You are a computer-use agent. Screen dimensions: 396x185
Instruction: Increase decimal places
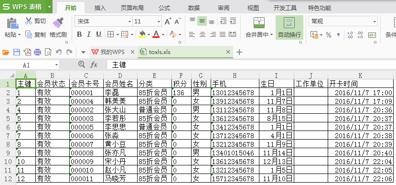pyautogui.click(x=350, y=35)
